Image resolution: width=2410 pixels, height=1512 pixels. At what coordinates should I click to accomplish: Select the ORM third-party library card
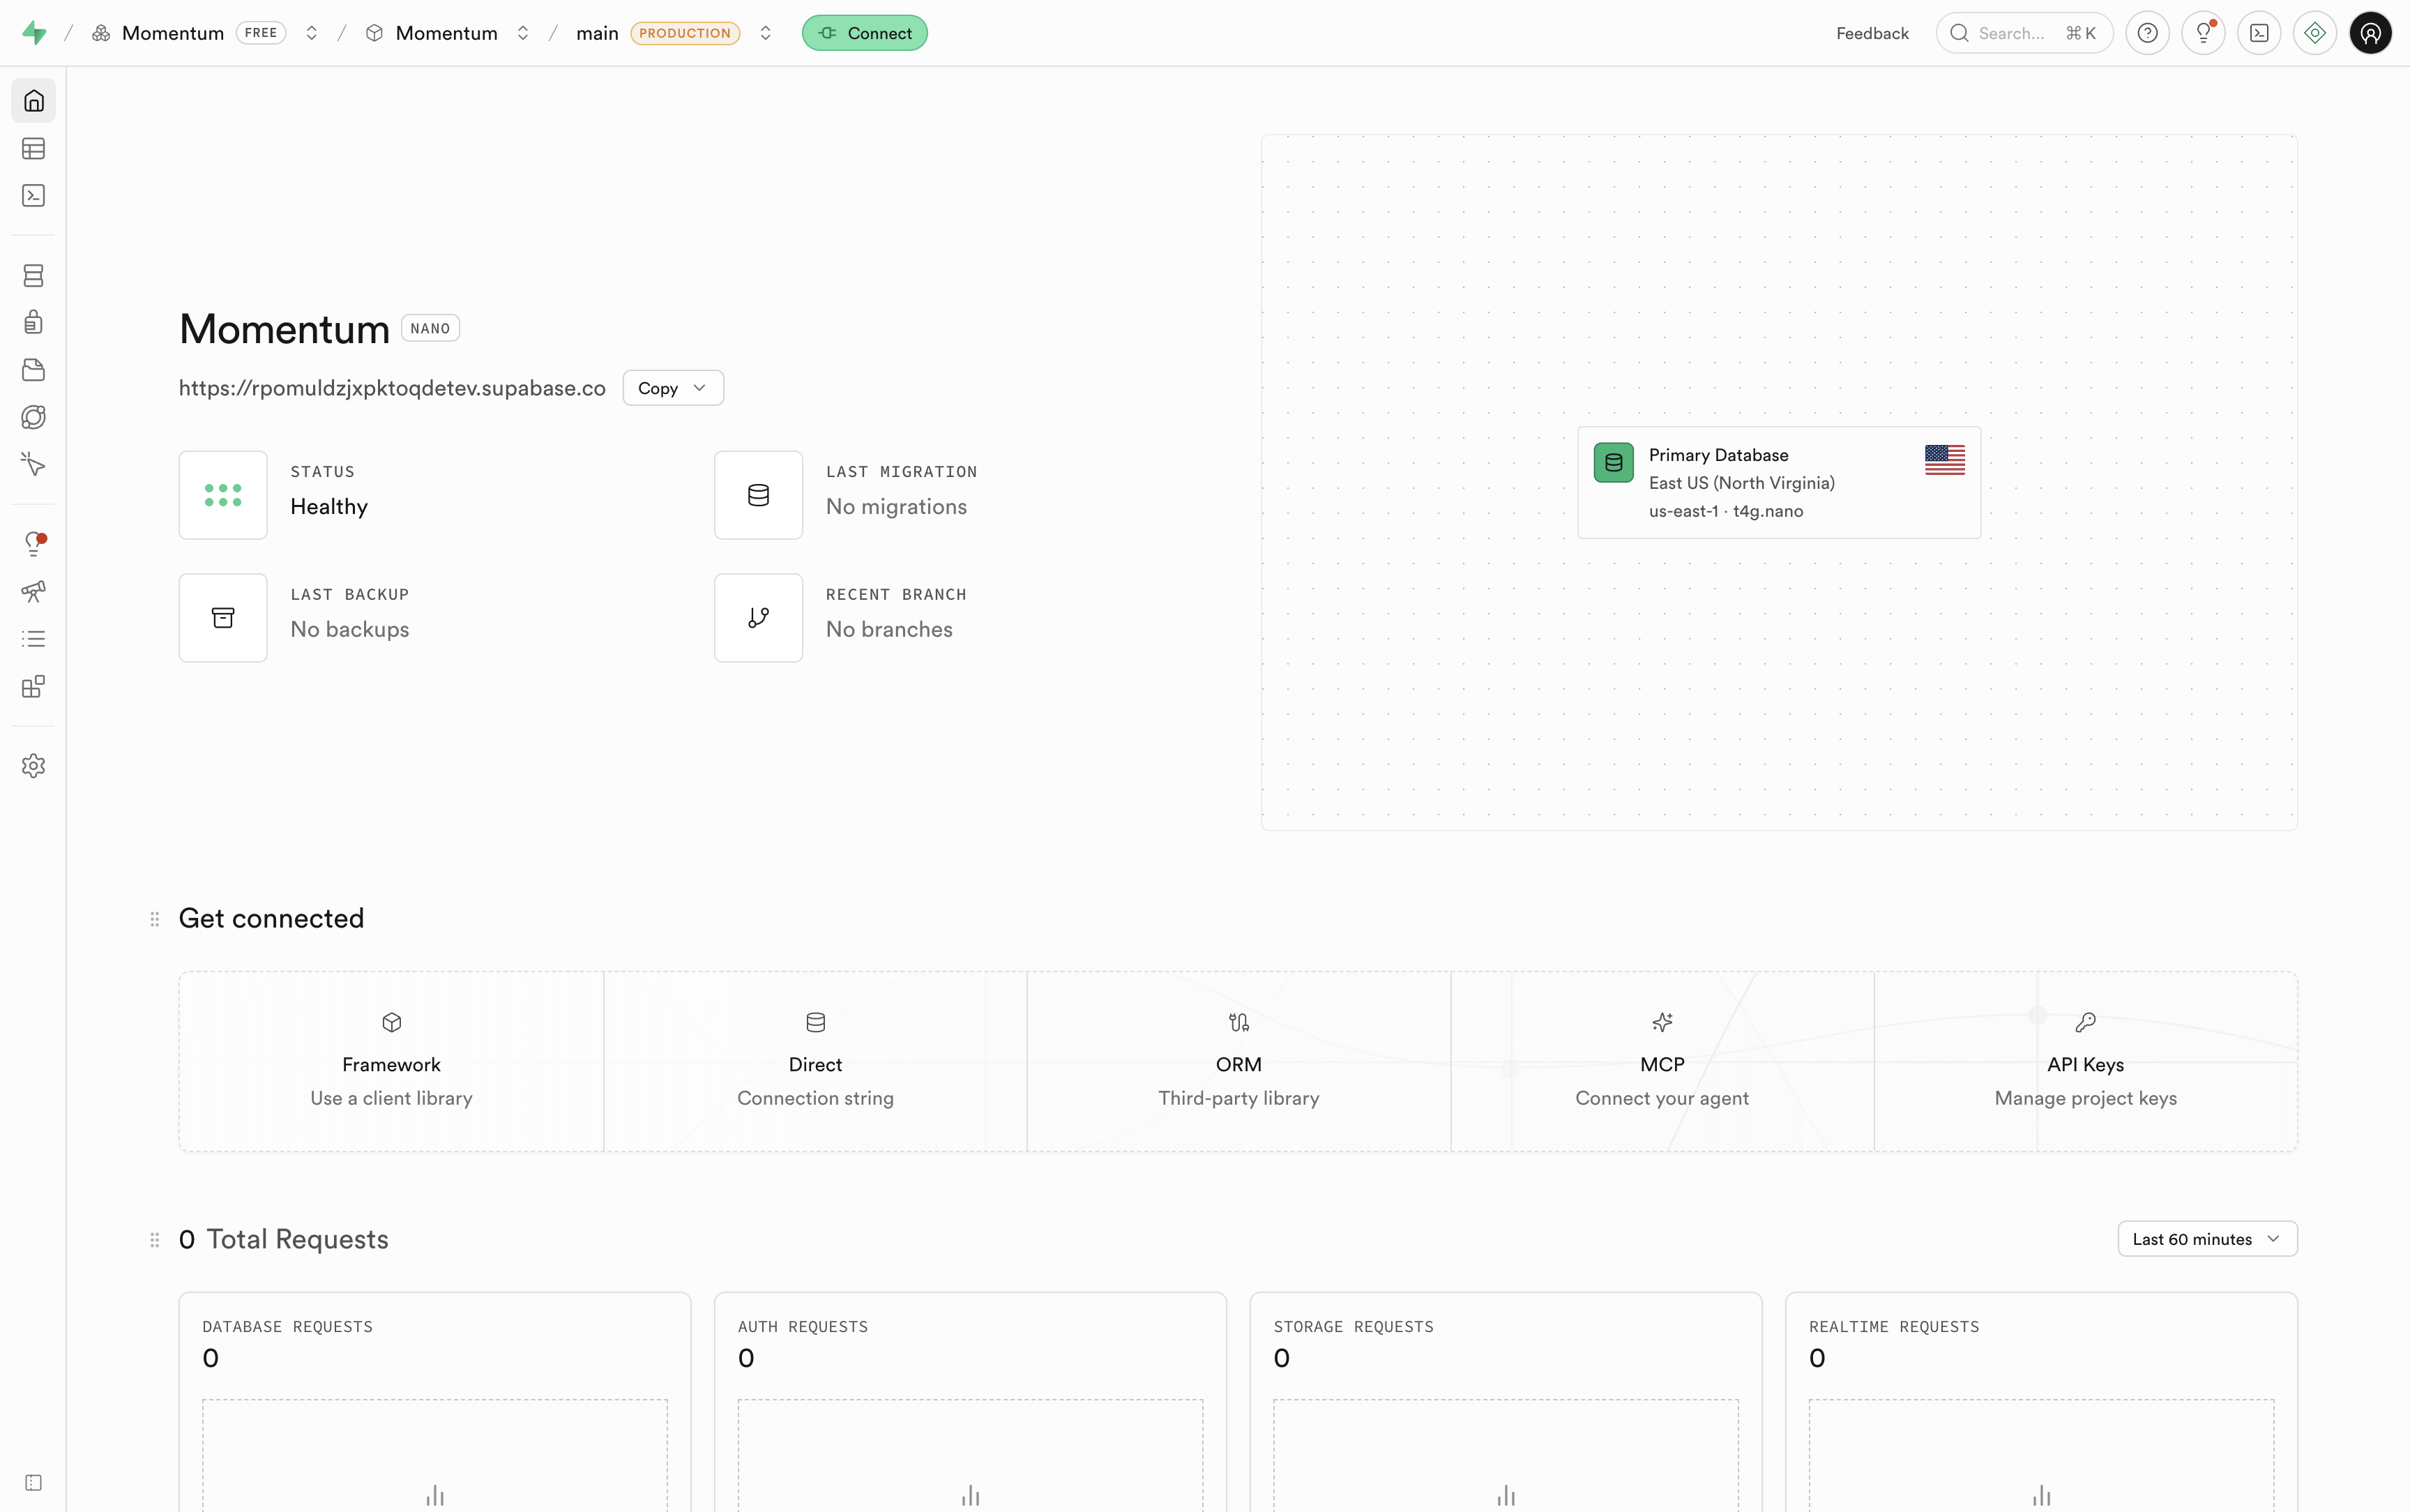1239,1061
